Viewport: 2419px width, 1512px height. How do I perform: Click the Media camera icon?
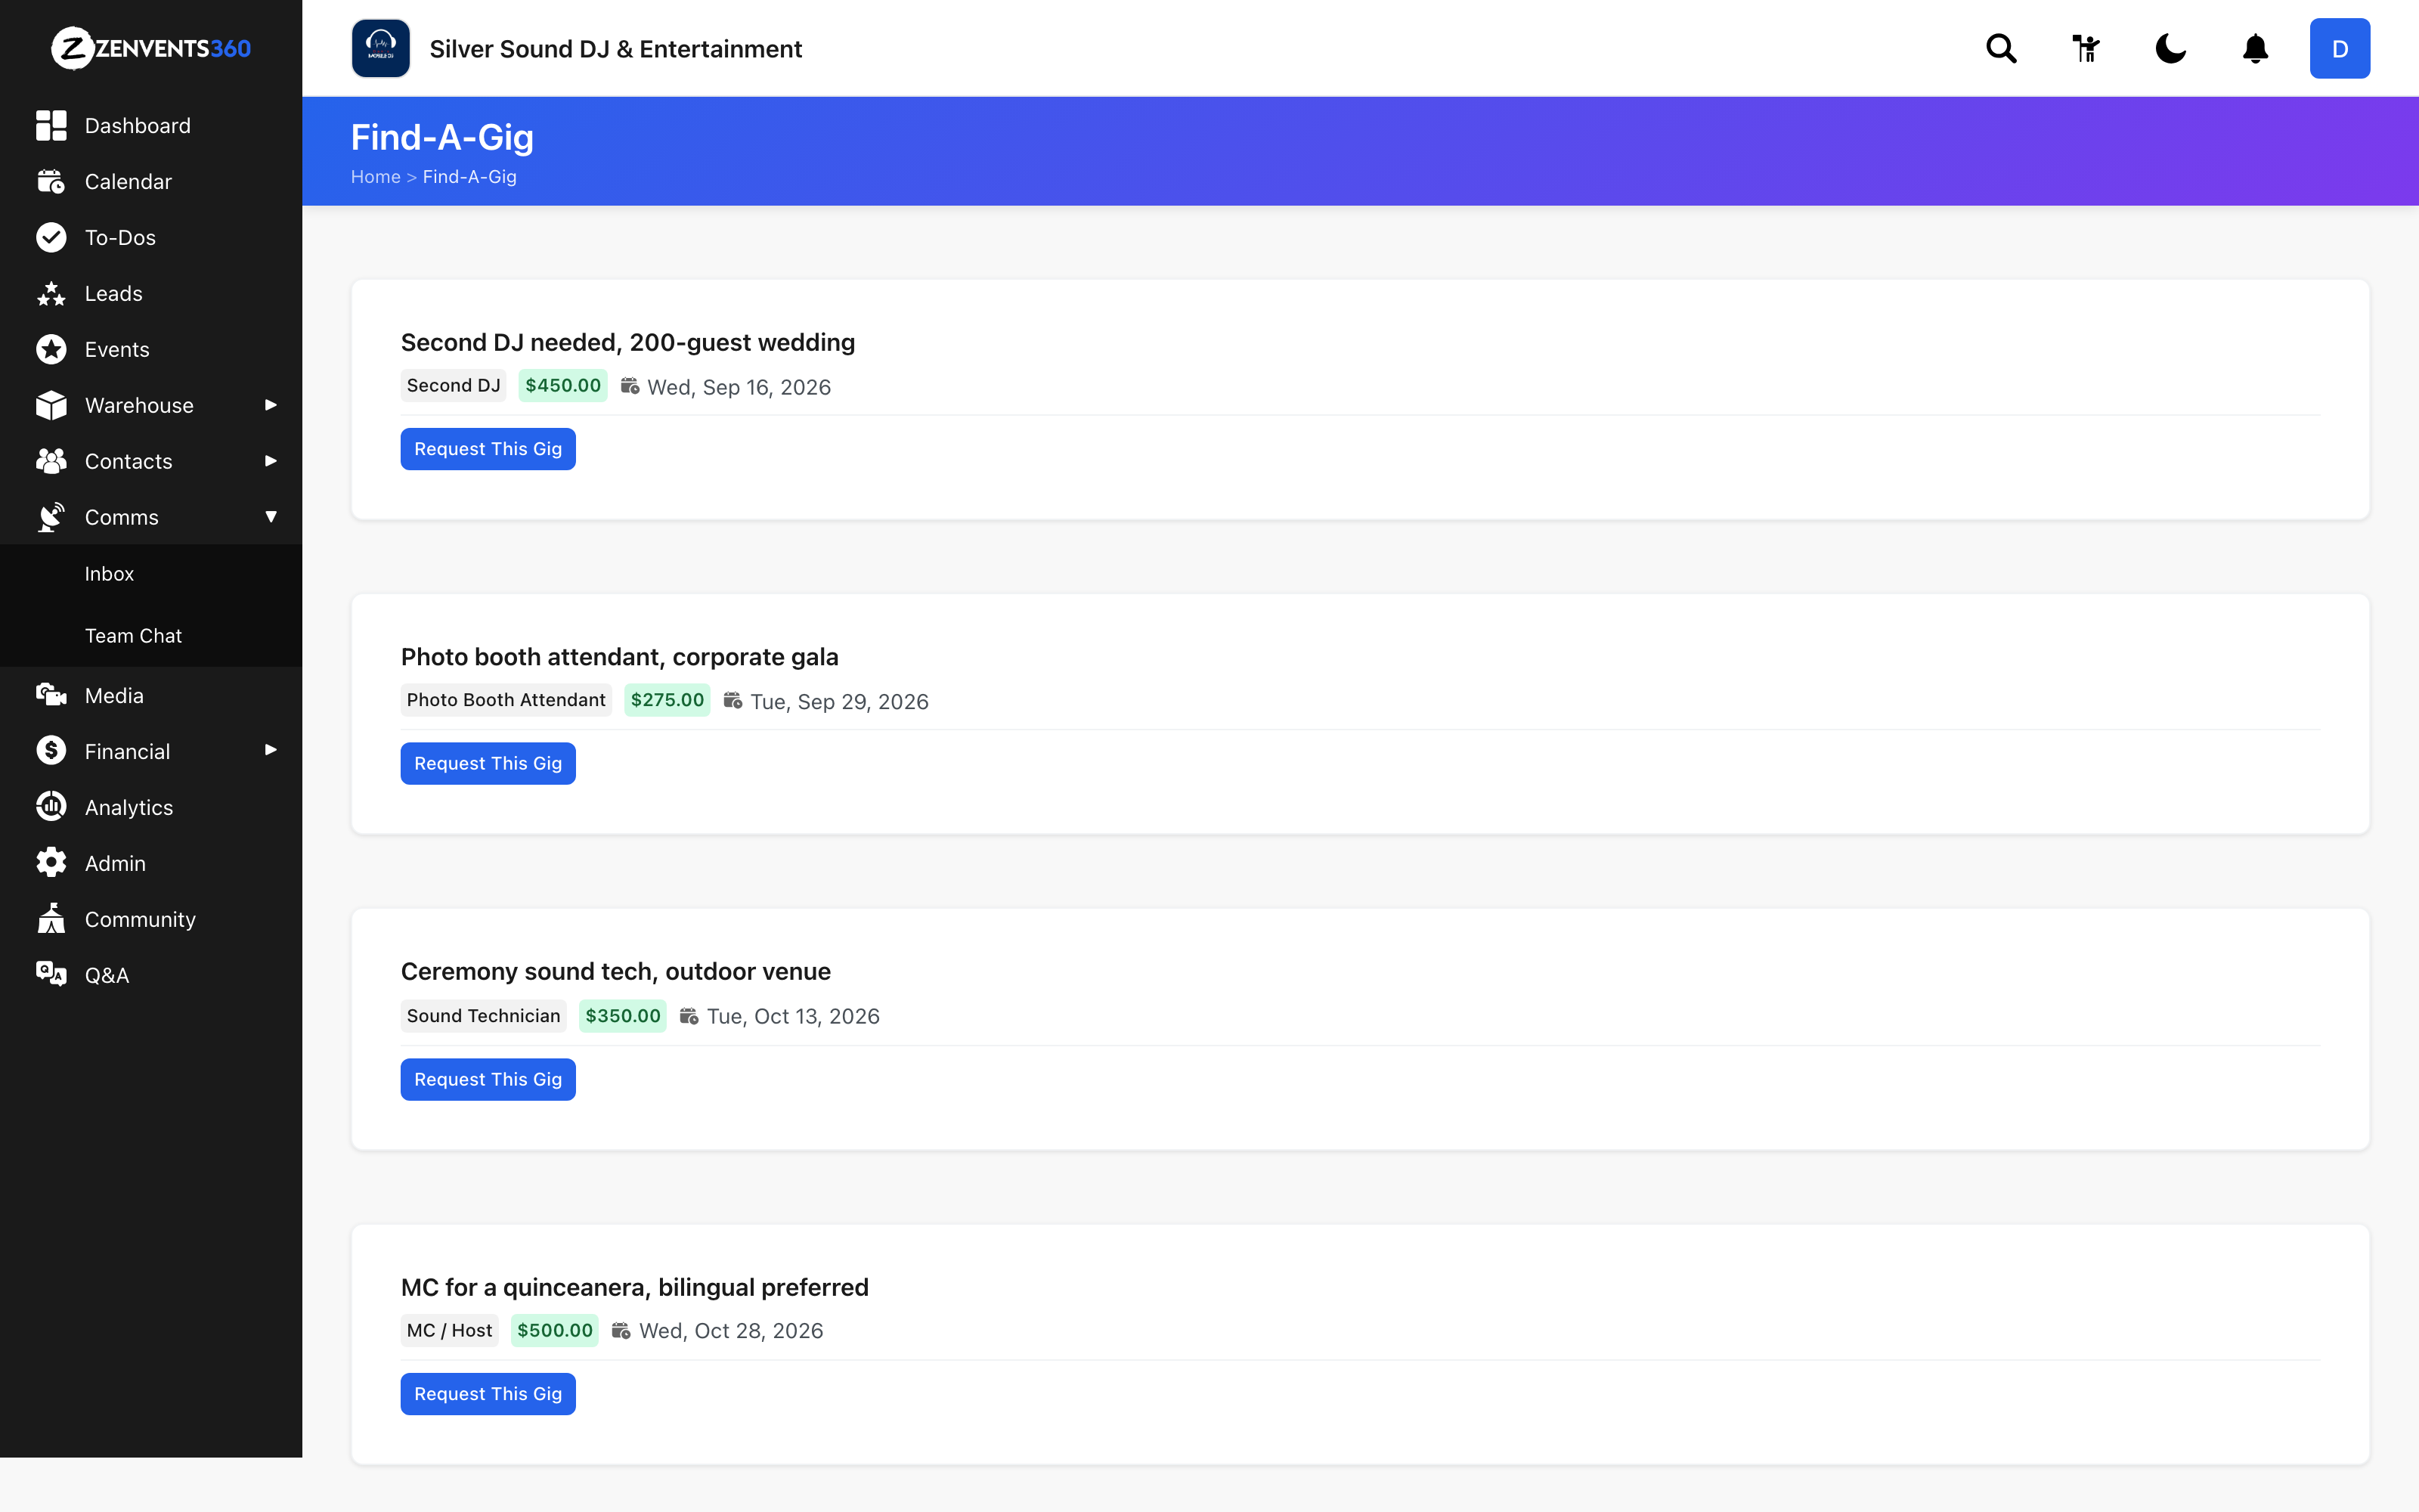(x=51, y=695)
